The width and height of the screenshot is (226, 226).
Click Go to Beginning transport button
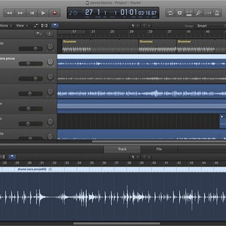[x=32, y=13]
